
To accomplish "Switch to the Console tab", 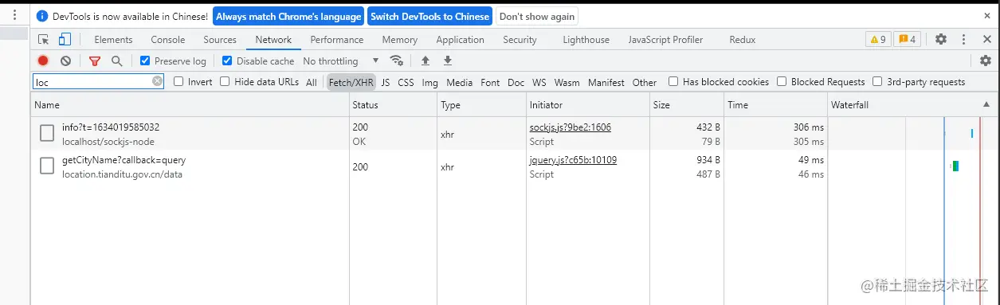I will pyautogui.click(x=167, y=39).
